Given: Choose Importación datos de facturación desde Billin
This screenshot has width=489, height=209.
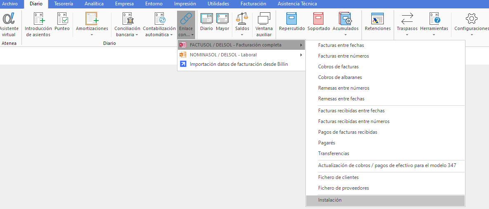Looking at the screenshot, I should pyautogui.click(x=241, y=64).
